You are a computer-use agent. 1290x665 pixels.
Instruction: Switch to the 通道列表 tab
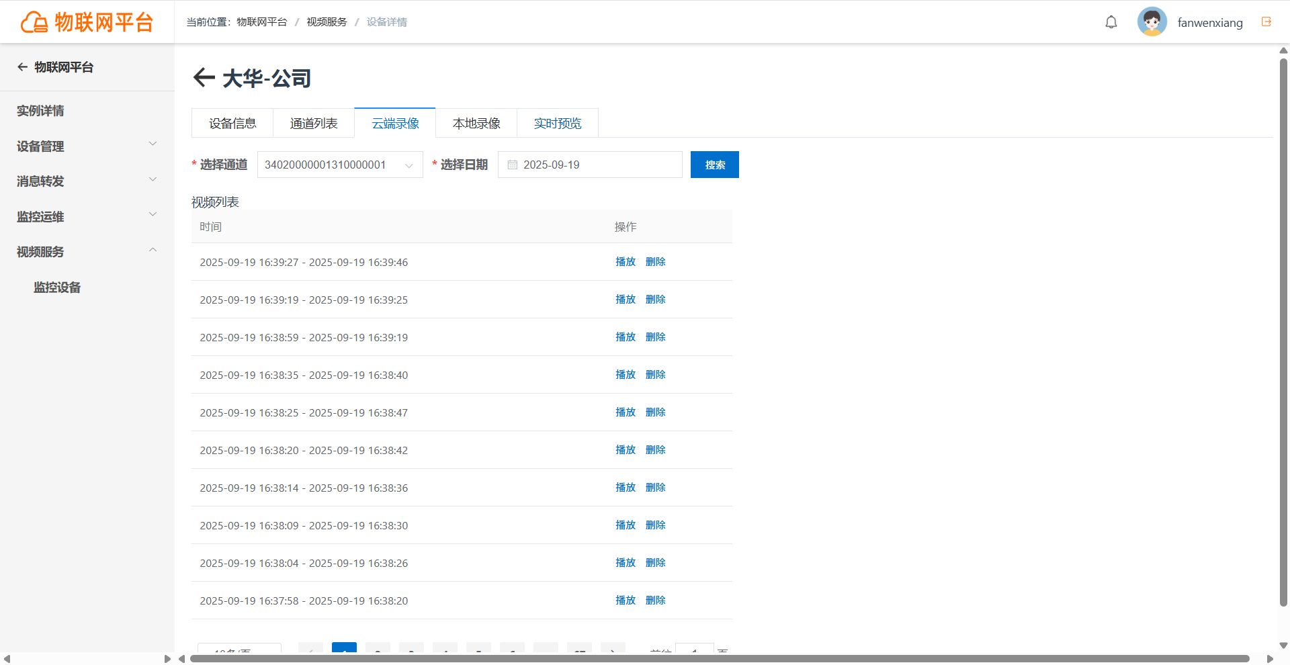(x=314, y=123)
